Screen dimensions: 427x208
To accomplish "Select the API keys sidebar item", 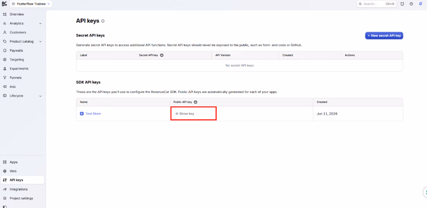I will click(22, 180).
